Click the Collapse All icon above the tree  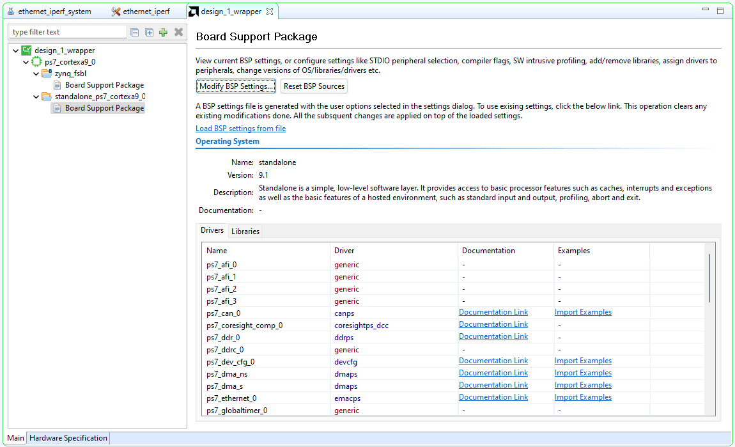(x=135, y=33)
